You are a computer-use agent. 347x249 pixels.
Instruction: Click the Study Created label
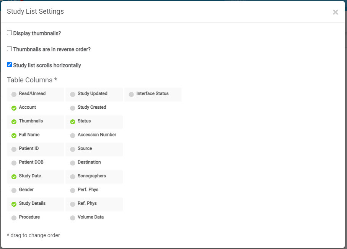pyautogui.click(x=92, y=107)
